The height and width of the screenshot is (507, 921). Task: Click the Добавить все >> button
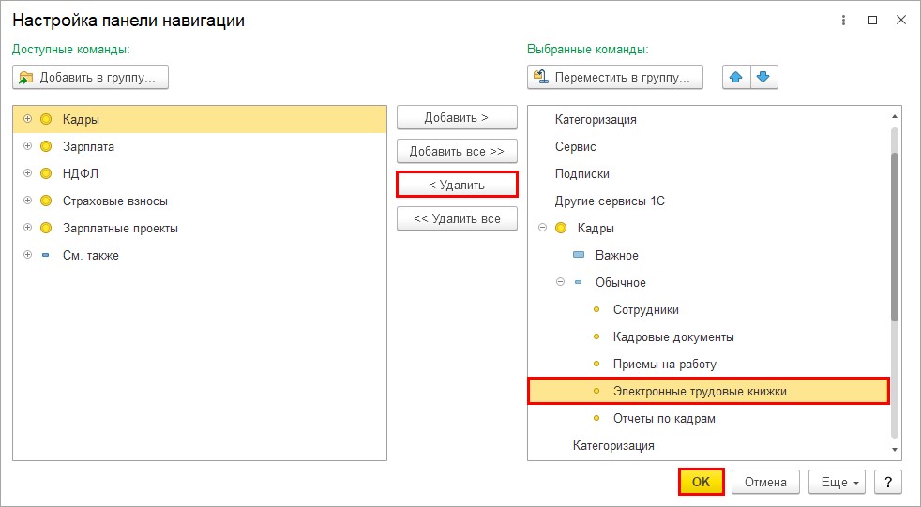coord(457,152)
